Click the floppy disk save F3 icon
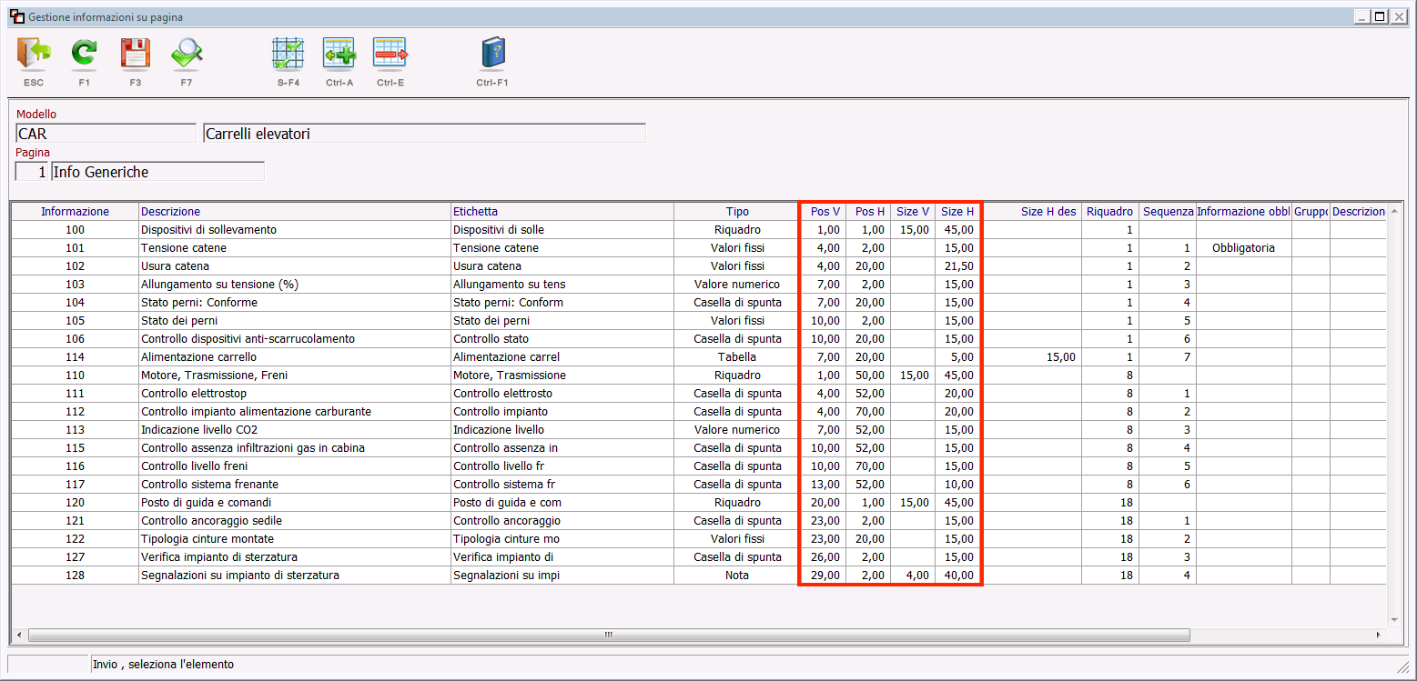The width and height of the screenshot is (1417, 681). [x=135, y=54]
